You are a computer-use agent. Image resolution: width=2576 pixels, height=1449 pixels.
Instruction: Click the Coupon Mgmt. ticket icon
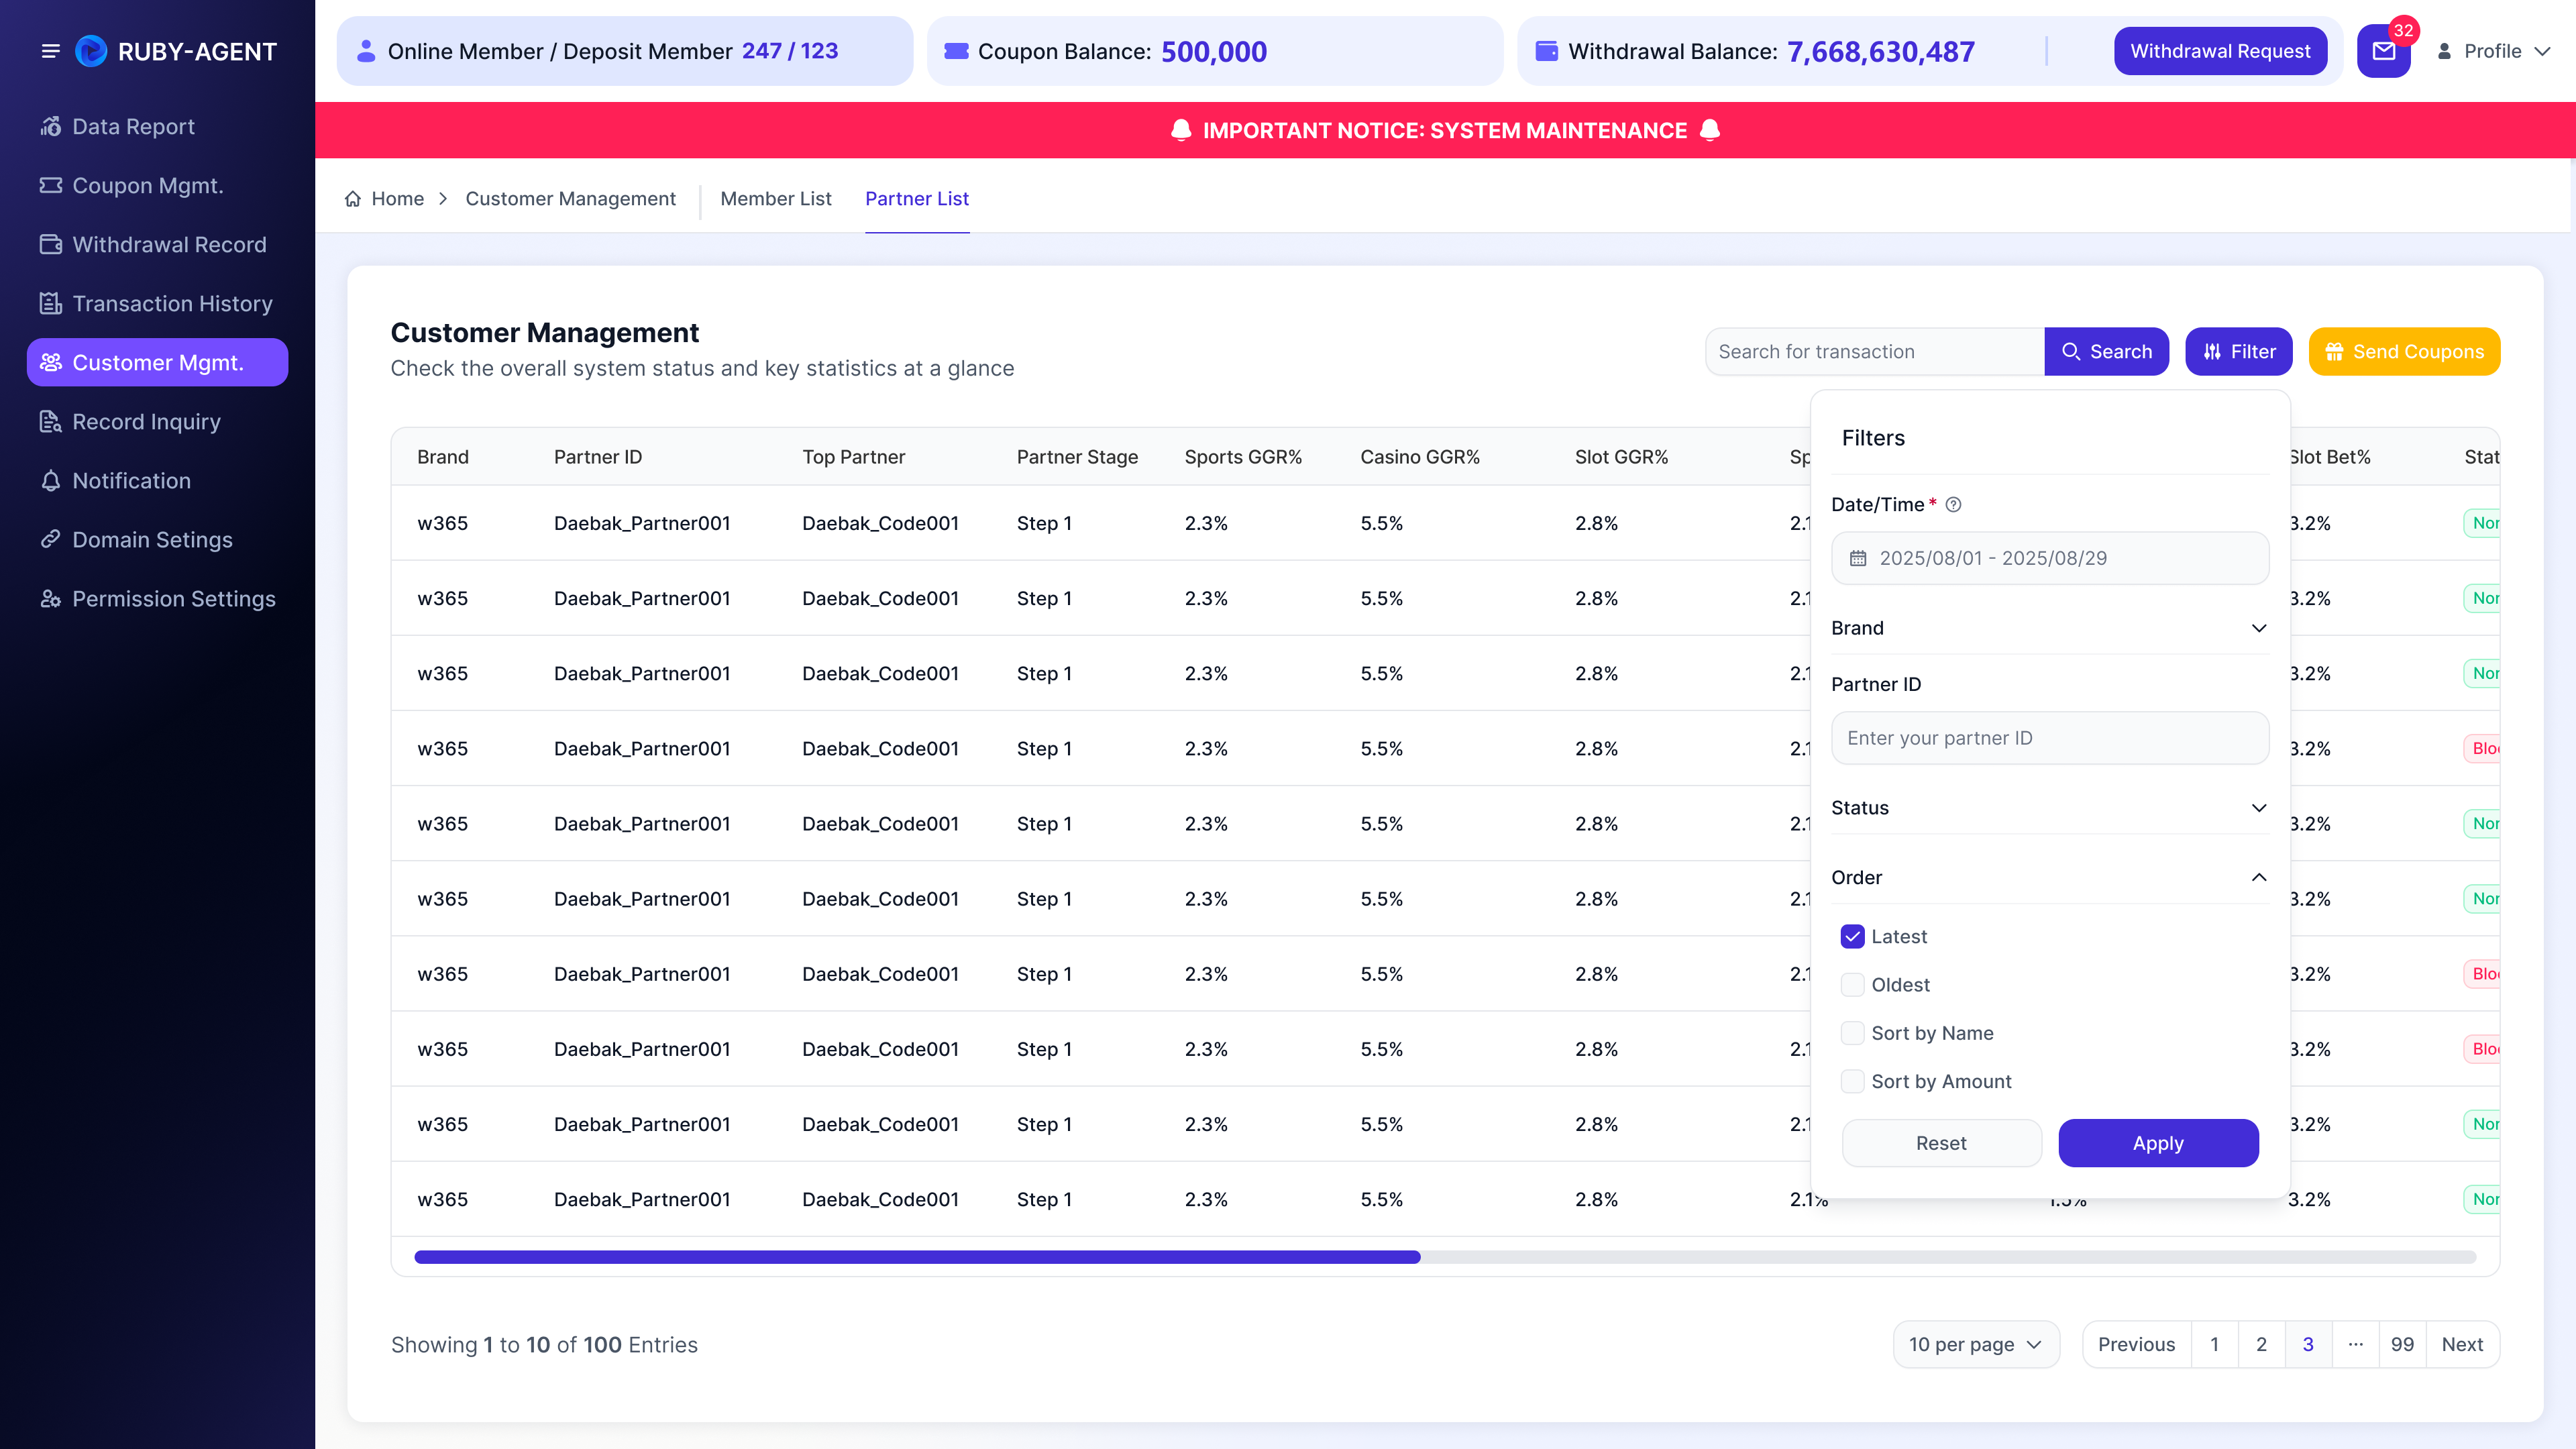(51, 186)
